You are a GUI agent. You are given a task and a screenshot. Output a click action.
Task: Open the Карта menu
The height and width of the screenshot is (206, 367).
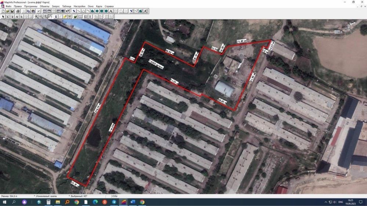pyautogui.click(x=99, y=6)
